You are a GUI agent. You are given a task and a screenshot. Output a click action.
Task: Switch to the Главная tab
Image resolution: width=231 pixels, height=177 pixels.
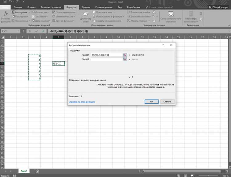pos(18,7)
